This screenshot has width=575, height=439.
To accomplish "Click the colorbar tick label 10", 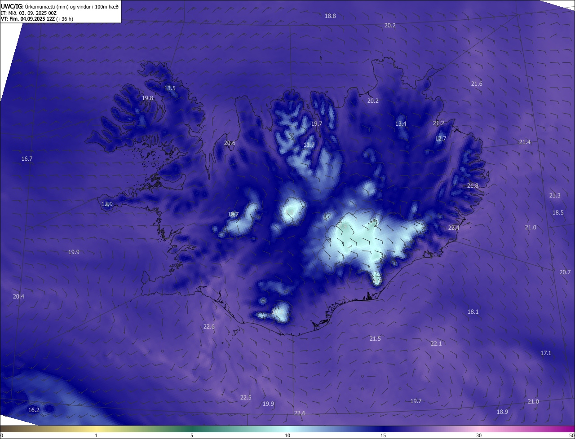I will (x=287, y=435).
